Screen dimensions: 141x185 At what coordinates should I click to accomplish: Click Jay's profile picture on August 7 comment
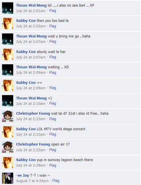8,178
